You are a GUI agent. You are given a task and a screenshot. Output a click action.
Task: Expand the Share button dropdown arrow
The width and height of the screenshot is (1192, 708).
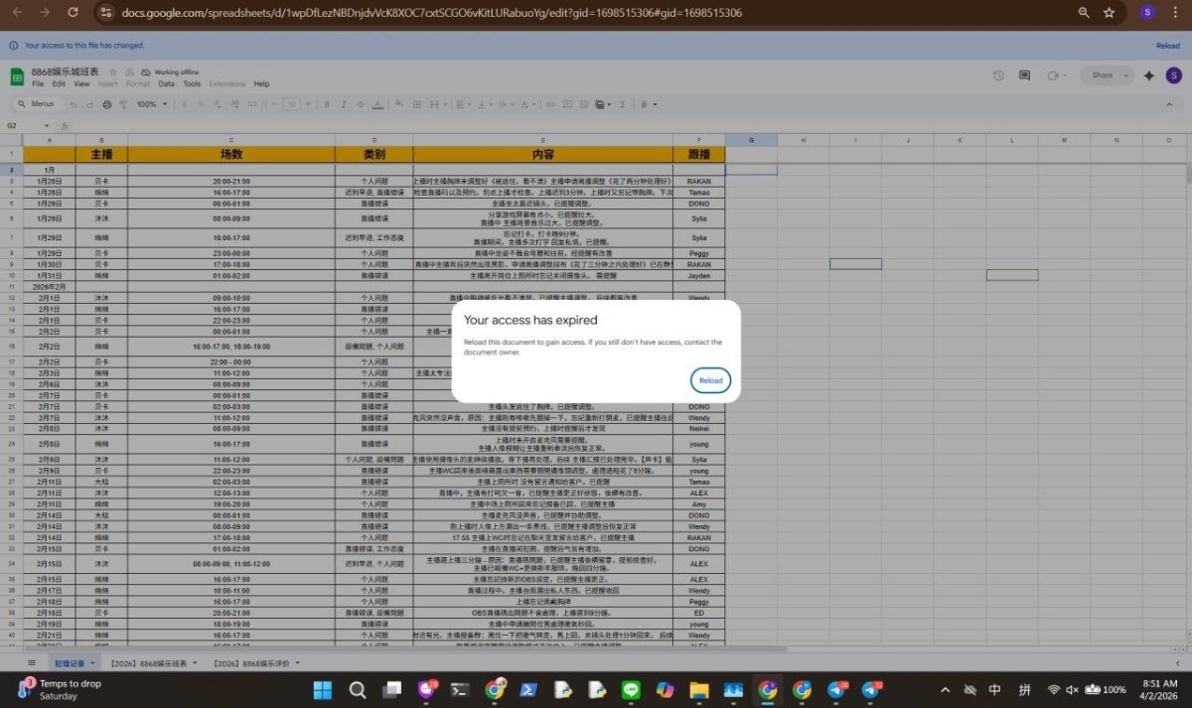(1125, 75)
